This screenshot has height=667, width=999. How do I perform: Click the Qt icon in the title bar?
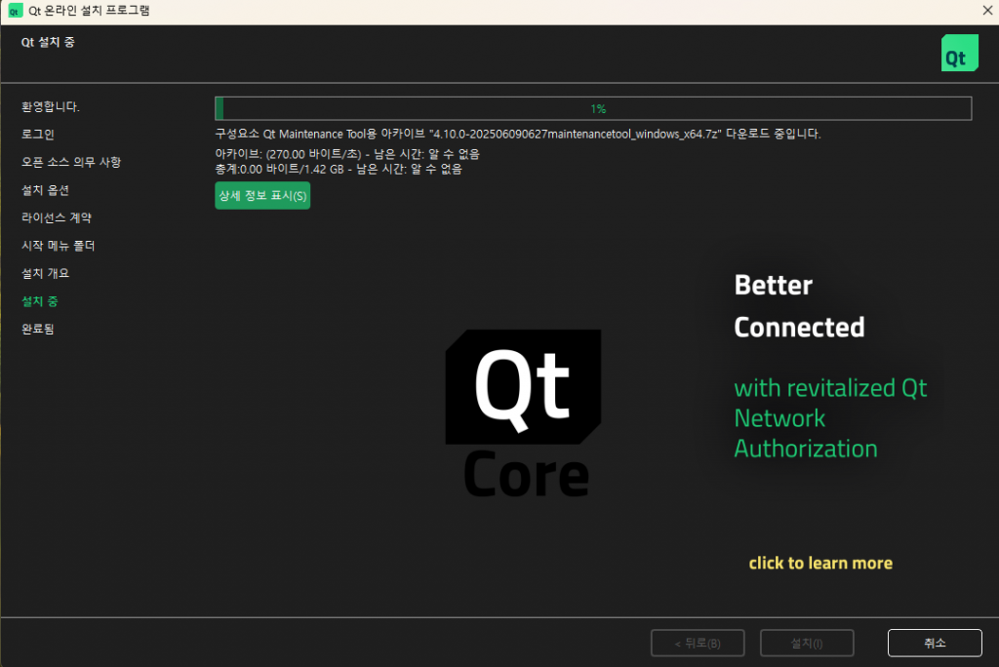(x=15, y=11)
